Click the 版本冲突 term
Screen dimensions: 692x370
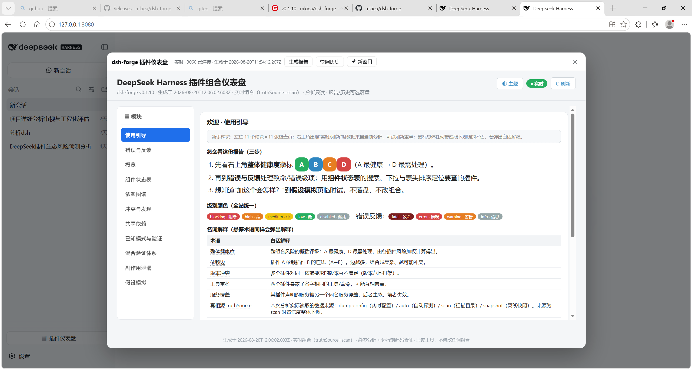220,273
